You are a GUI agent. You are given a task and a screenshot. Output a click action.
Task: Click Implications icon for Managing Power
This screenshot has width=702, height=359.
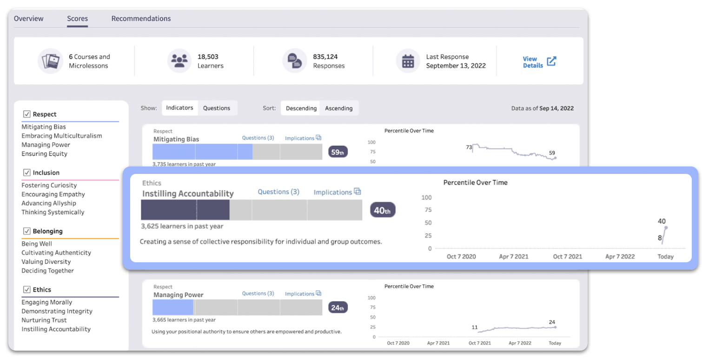[318, 293]
